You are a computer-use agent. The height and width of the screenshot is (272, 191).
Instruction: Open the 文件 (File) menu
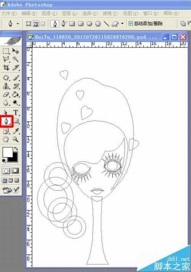(x=8, y=14)
